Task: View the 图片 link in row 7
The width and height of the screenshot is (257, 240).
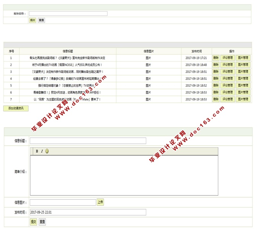Action: point(148,99)
